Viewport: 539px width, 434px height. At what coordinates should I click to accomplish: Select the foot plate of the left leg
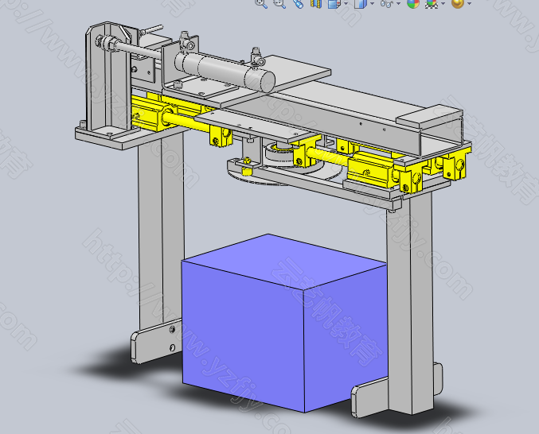pos(156,341)
